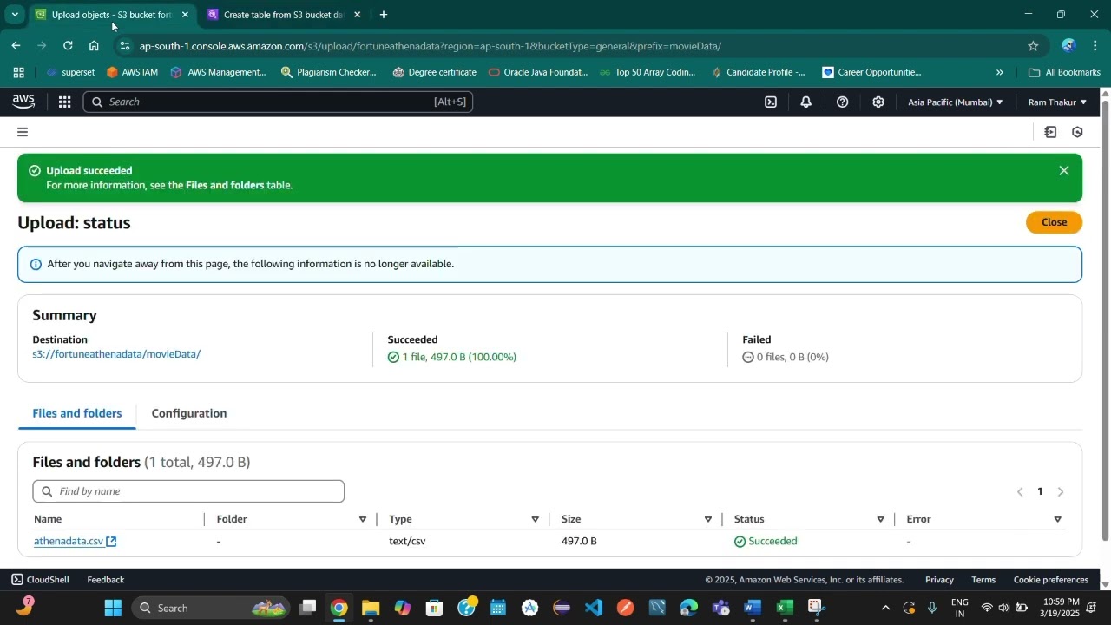Open the athenadata.csv file link
The image size is (1111, 625).
(69, 542)
